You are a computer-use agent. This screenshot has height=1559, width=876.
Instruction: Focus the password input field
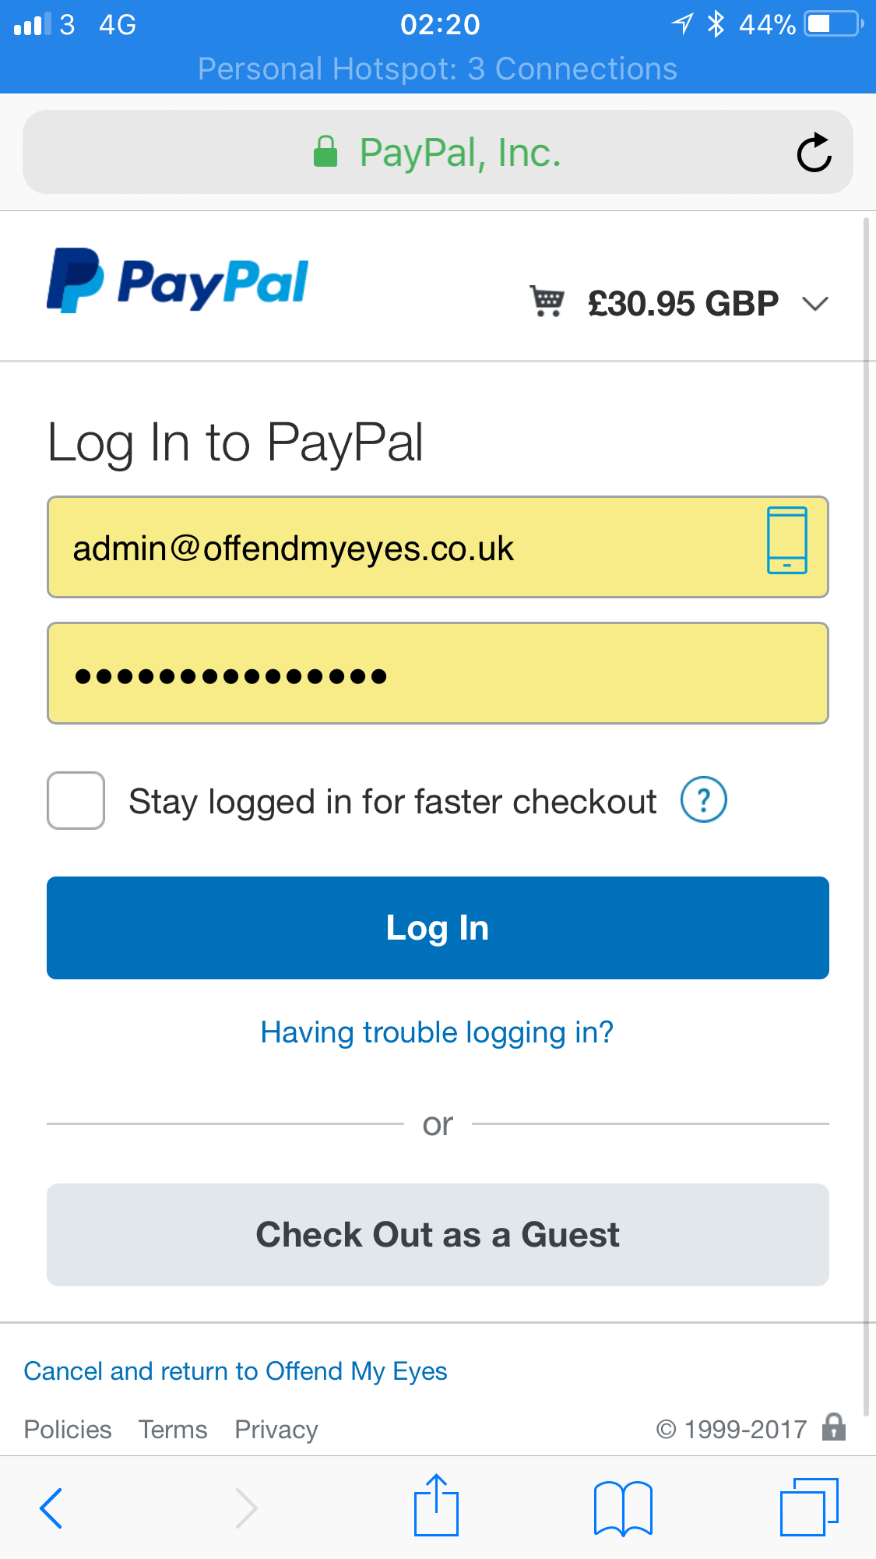point(438,673)
